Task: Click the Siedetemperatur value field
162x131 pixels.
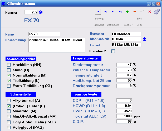Action: coord(124,65)
